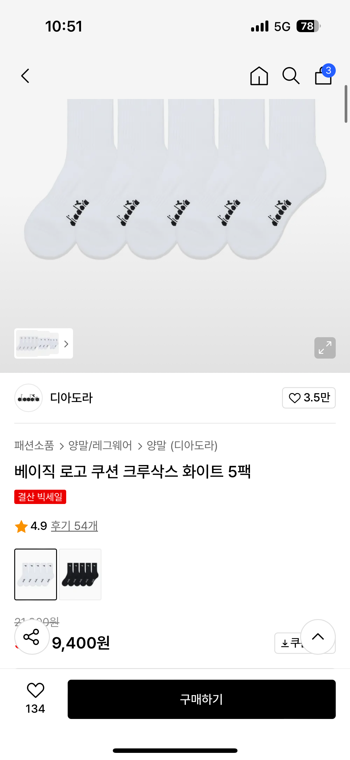Tap the scroll-to-top arrow button
The height and width of the screenshot is (760, 350).
[x=318, y=637]
